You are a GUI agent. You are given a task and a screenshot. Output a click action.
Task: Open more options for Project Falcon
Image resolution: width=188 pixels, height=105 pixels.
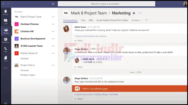53,65
